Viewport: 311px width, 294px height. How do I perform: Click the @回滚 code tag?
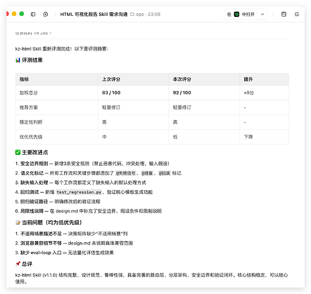[x=164, y=173]
